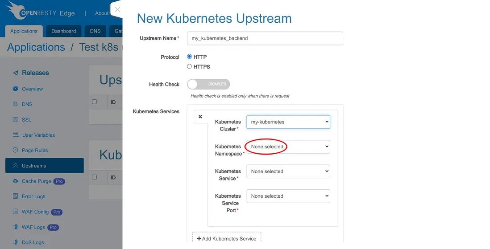
Task: Click the DNS globe icon in sidebar
Action: [x=16, y=104]
